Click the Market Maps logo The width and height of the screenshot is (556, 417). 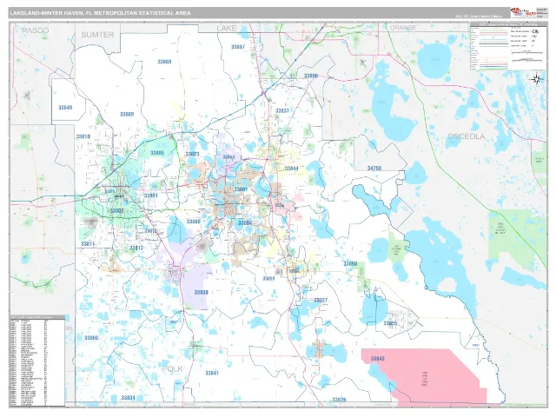point(523,12)
